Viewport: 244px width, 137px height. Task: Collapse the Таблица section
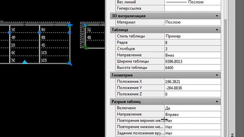pyautogui.click(x=217, y=30)
